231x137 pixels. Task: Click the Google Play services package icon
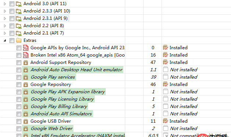coord(26,77)
